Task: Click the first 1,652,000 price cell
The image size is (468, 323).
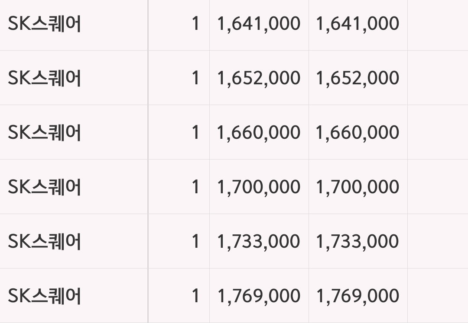Action: click(x=259, y=78)
